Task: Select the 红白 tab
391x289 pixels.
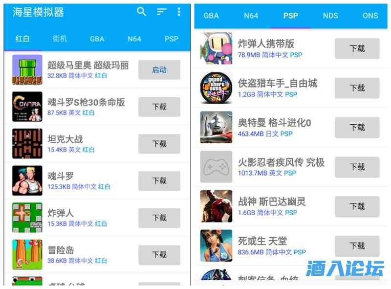Action: coord(22,39)
